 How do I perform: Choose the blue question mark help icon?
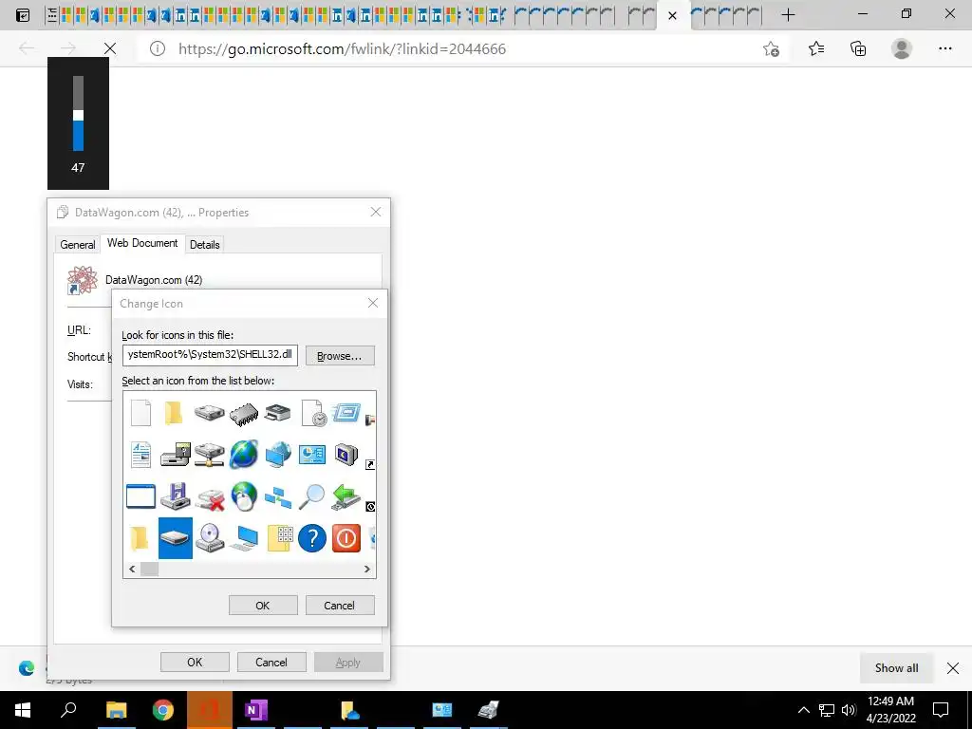[311, 538]
